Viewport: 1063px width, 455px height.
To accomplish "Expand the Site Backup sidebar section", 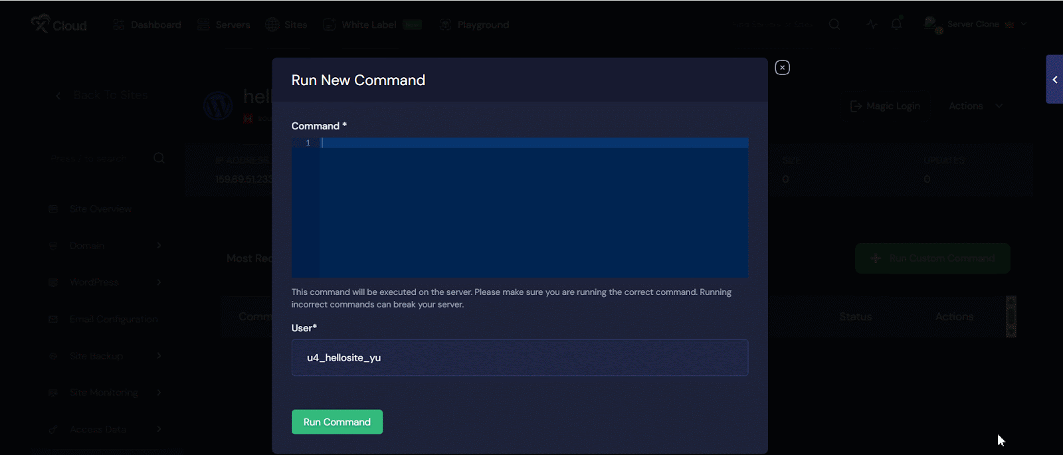I will (x=106, y=356).
